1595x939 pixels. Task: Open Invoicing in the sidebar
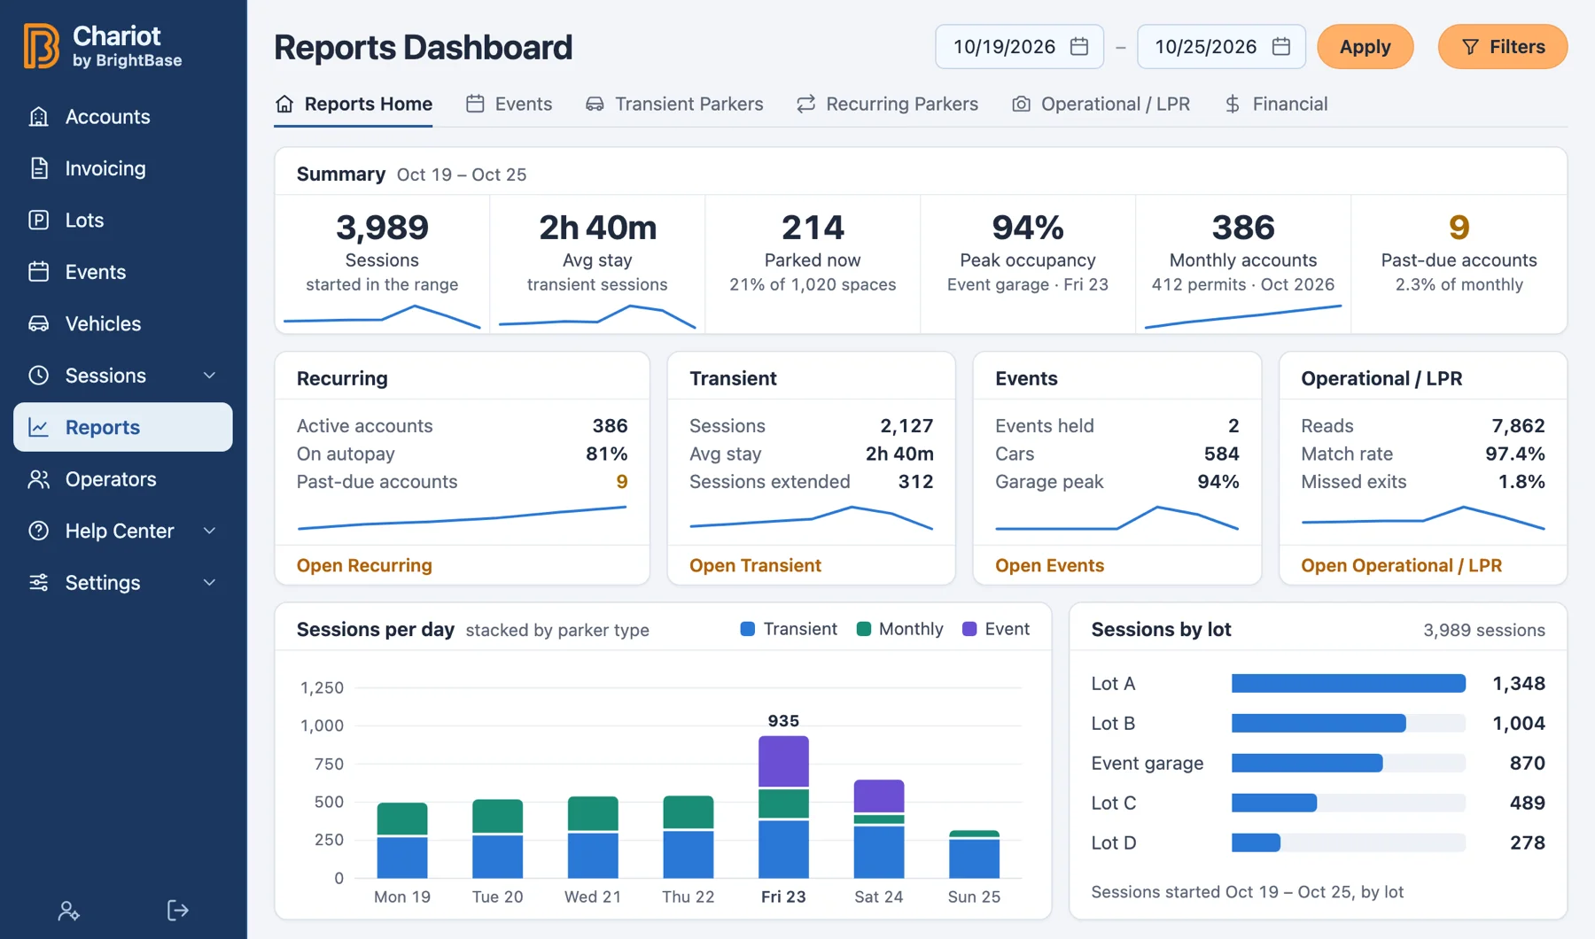tap(123, 168)
